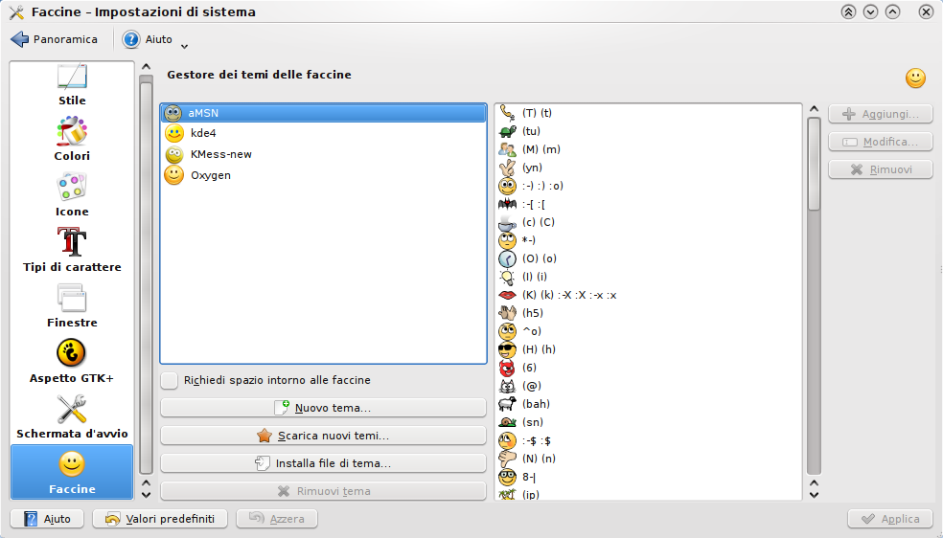943x538 pixels.
Task: Select the sheep emoticon (bah)
Action: tap(648, 404)
